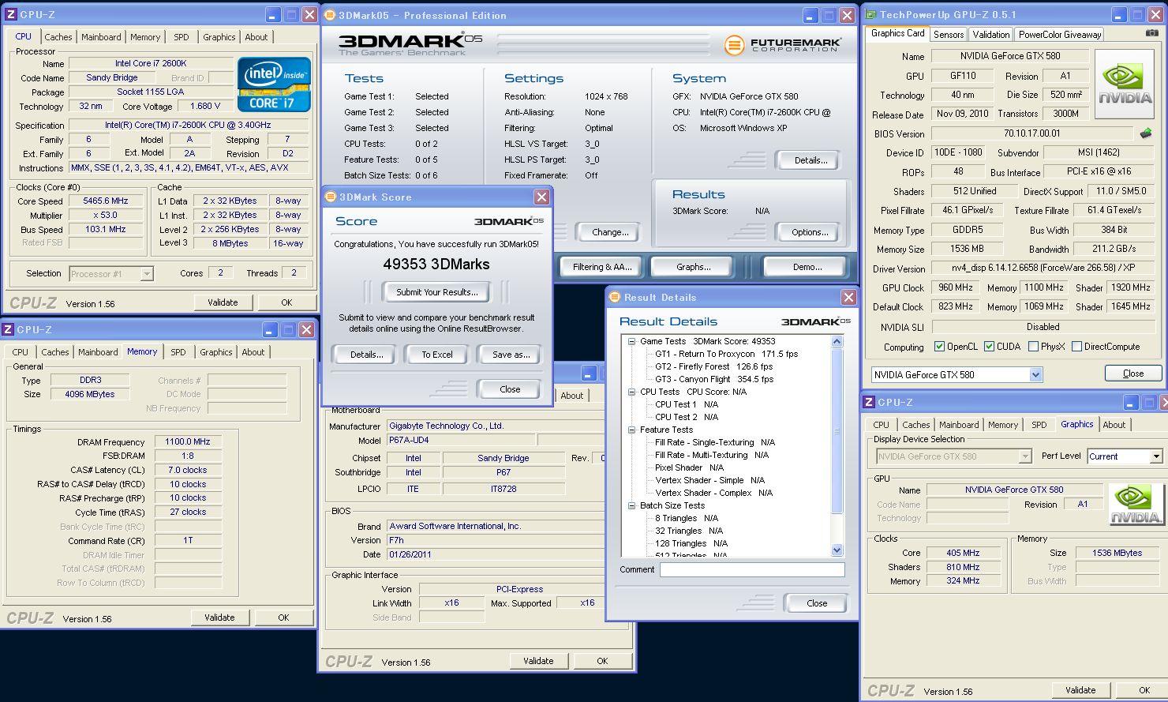Switch to the Sensors tab in GPU-Z

(x=949, y=35)
